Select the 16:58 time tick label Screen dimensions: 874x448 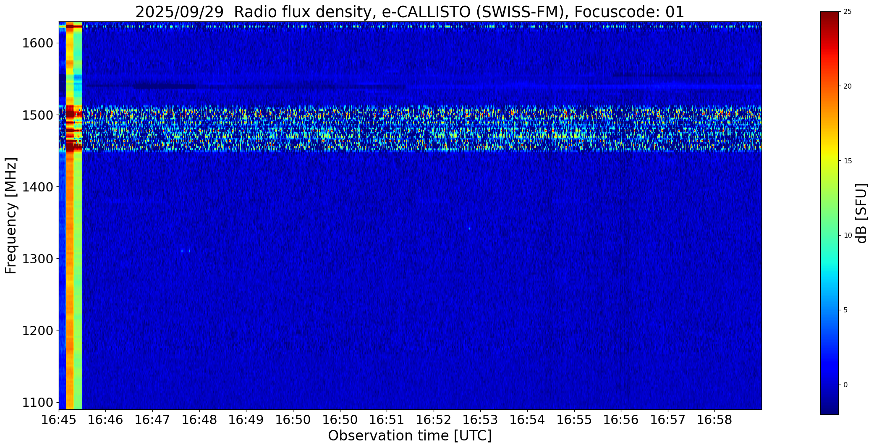[x=714, y=419]
